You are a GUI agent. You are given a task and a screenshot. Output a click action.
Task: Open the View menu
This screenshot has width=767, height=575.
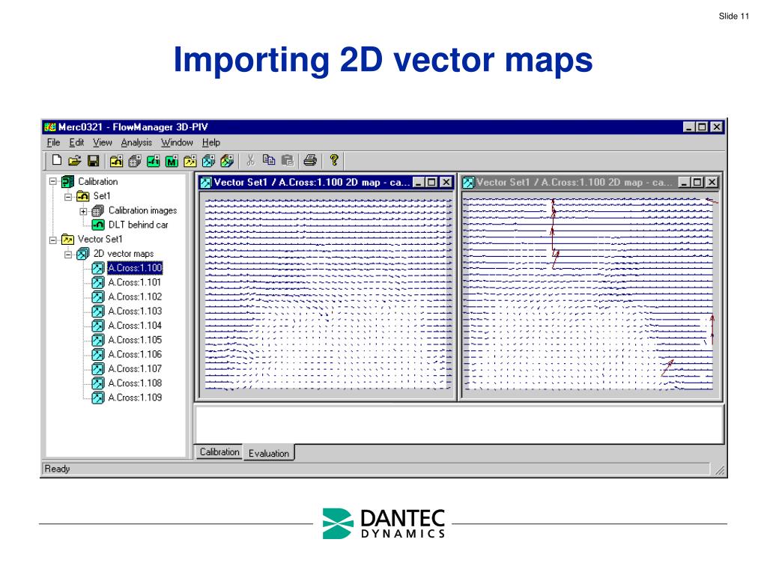click(x=102, y=143)
